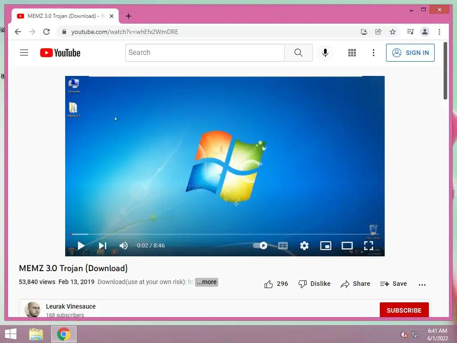
Task: Open YouTube settings three-dot menu
Action: [x=374, y=53]
